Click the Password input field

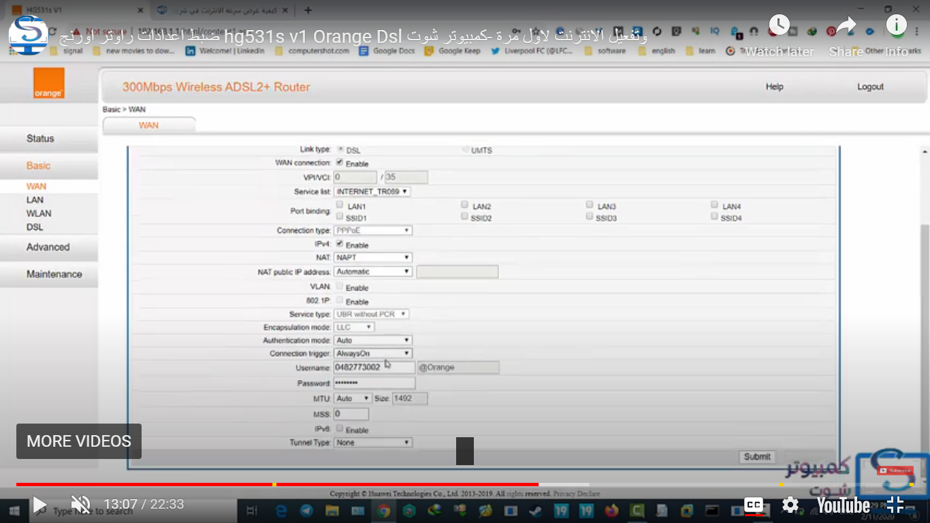click(374, 383)
